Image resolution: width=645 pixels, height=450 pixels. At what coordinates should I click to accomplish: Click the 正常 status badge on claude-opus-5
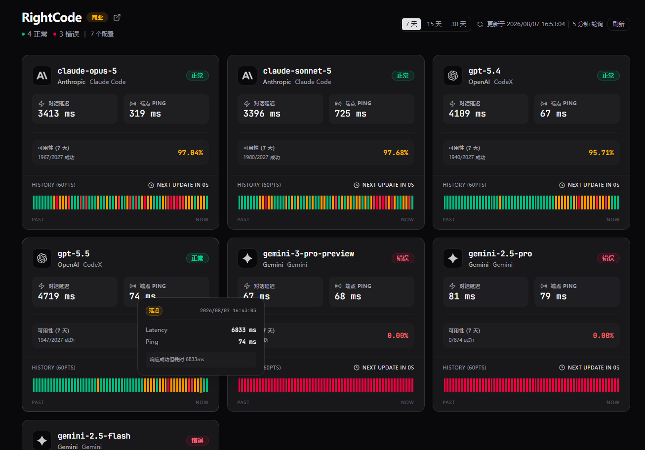198,76
